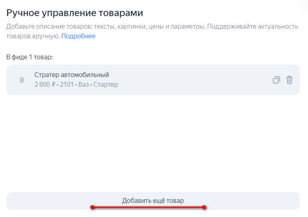The width and height of the screenshot is (308, 217).
Task: Delete the Стратер автомобильный product with trash icon
Action: (289, 80)
